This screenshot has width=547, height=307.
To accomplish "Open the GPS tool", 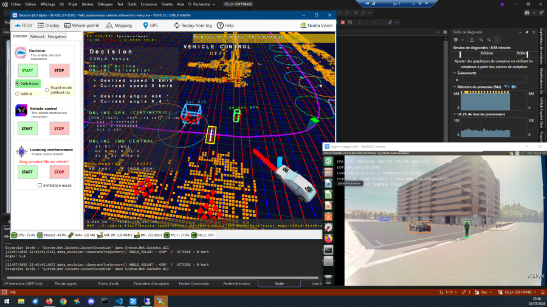I will click(x=150, y=25).
